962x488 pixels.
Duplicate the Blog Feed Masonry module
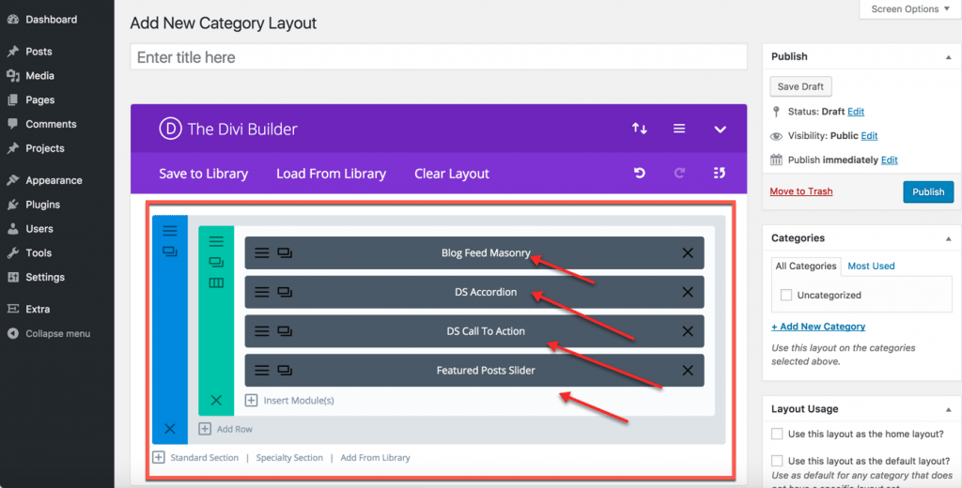284,252
